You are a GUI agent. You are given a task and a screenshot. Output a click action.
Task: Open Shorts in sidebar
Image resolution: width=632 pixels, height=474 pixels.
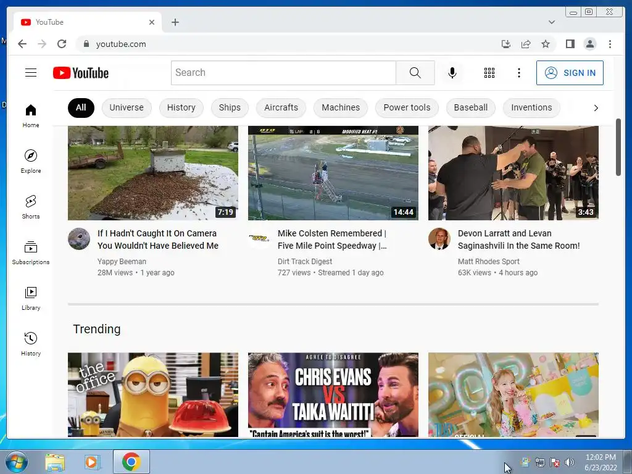click(x=31, y=207)
